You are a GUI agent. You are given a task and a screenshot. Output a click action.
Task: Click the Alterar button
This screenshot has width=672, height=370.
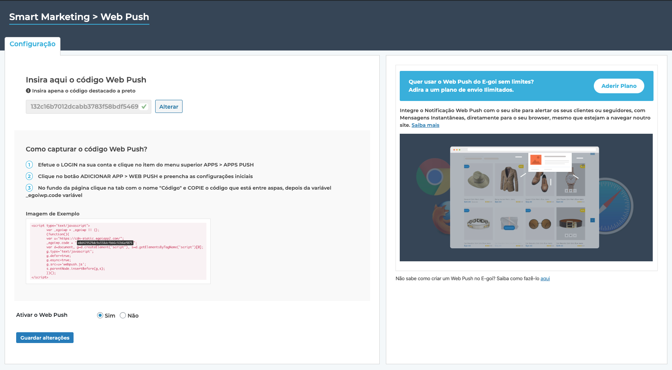[169, 107]
